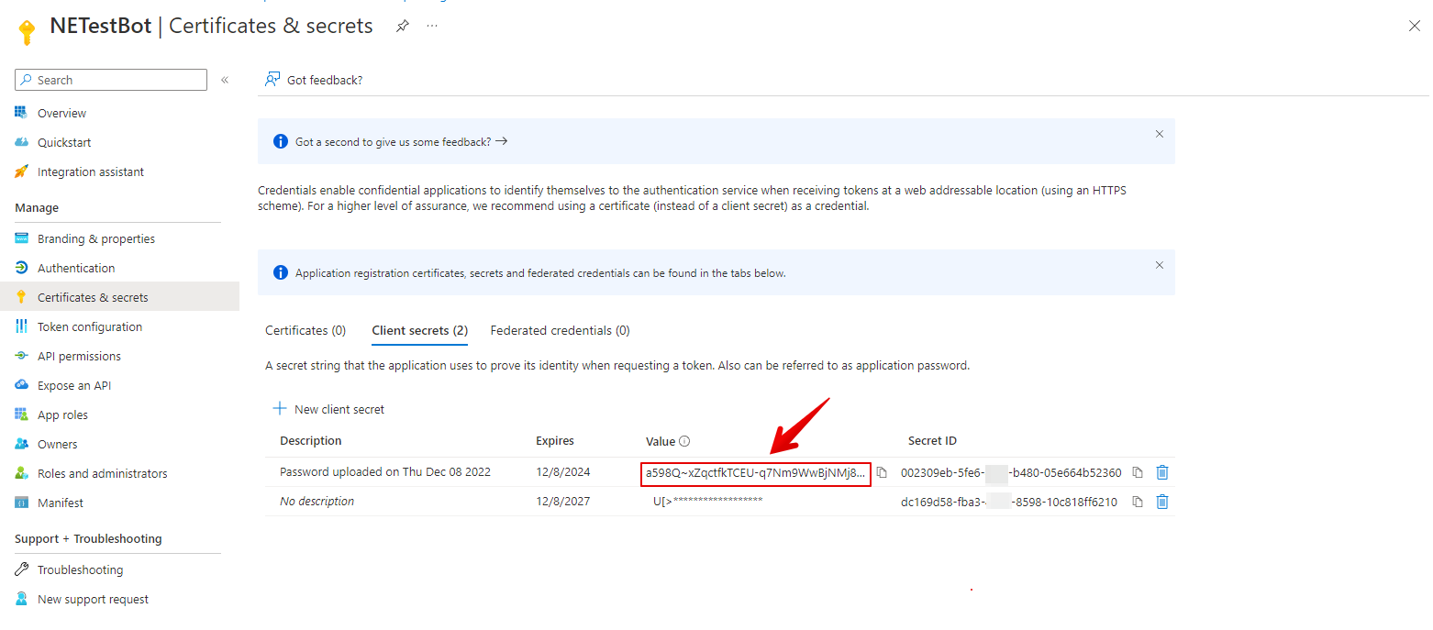Click the masked secret value U[>
This screenshot has height=630, width=1433.
[x=708, y=502]
